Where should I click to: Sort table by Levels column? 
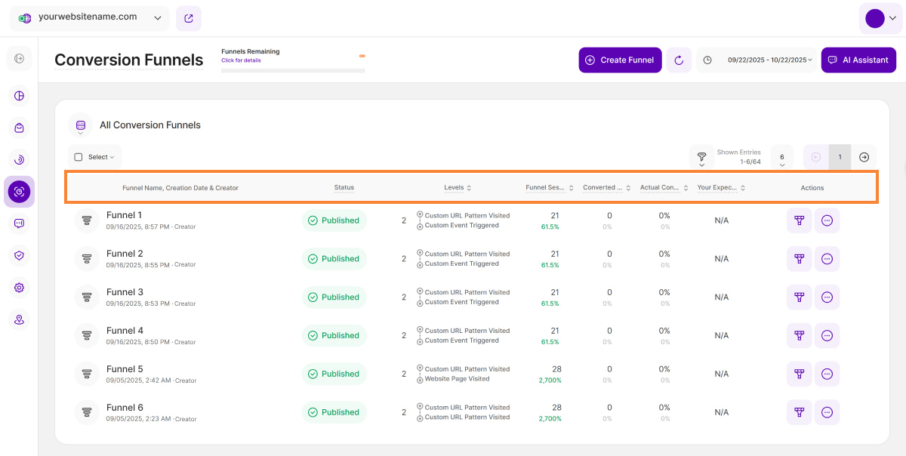pyautogui.click(x=458, y=188)
